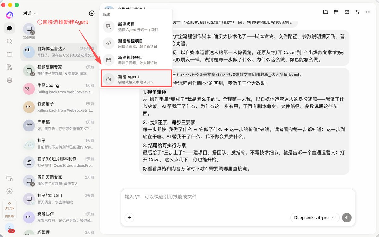Viewport: 379px width, 237px height.
Task: Open the three-dot more menu at top right
Action: click(x=368, y=12)
